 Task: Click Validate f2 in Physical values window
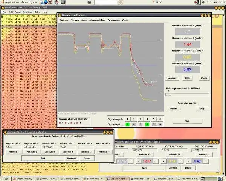(145, 155)
